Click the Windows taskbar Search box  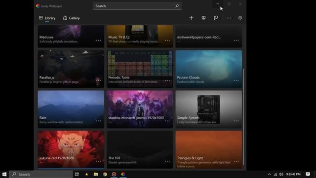(x=40, y=174)
